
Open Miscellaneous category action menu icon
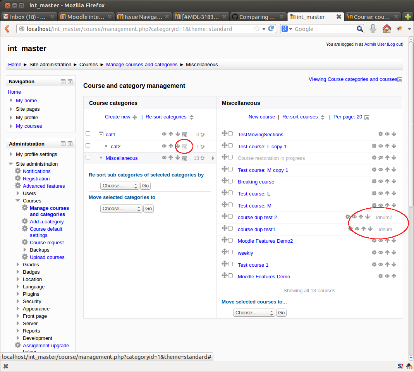[184, 158]
